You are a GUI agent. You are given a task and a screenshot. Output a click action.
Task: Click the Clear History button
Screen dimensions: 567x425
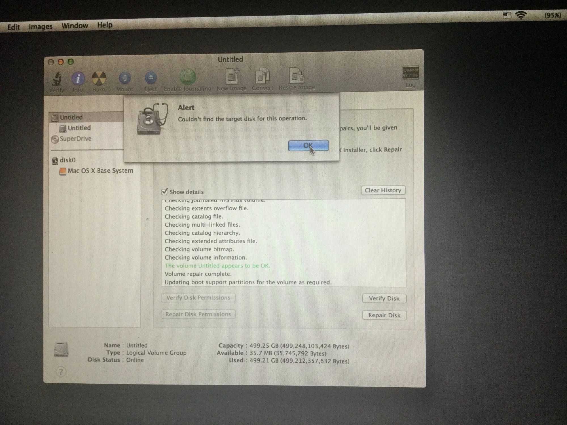coord(383,190)
